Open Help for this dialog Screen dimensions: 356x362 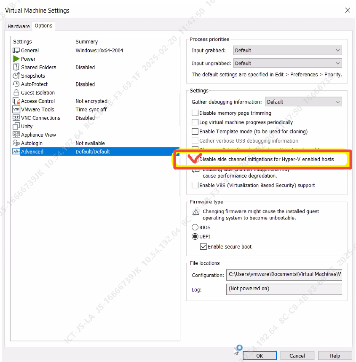(335, 356)
